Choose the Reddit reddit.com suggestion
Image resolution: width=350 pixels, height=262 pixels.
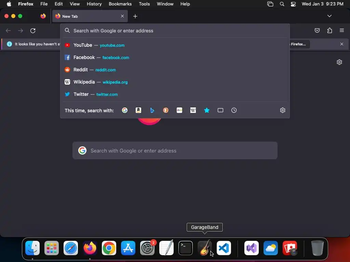coord(175,70)
